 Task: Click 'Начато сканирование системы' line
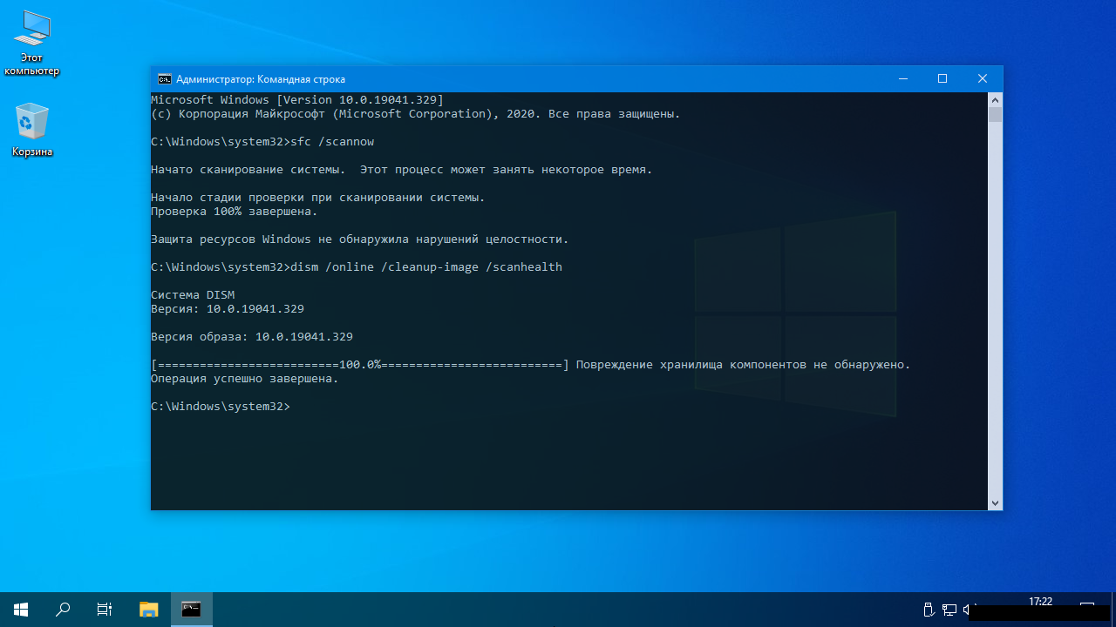tap(402, 169)
